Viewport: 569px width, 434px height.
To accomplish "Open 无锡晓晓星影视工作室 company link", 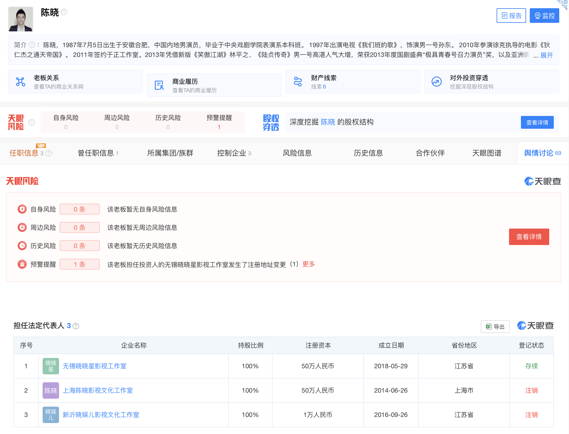I will point(95,366).
